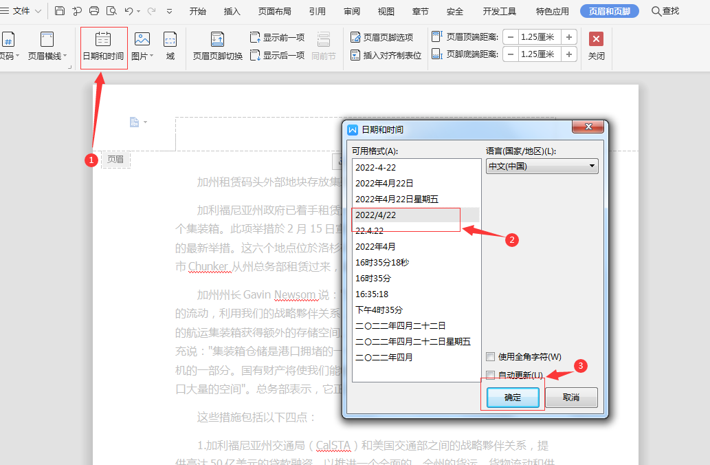Click the 页脚底端距离 value field
This screenshot has width=710, height=465.
(539, 54)
